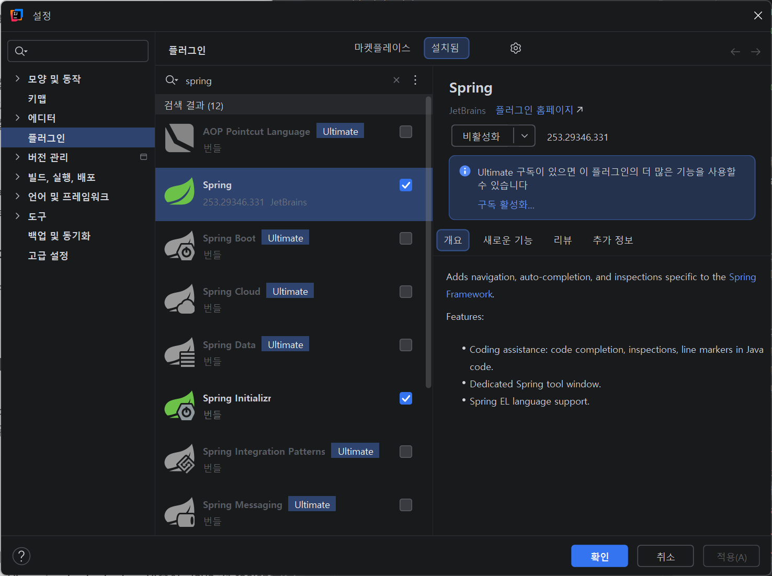The width and height of the screenshot is (772, 576).
Task: Click the Spring Cloud plugin icon
Action: pyautogui.click(x=179, y=299)
